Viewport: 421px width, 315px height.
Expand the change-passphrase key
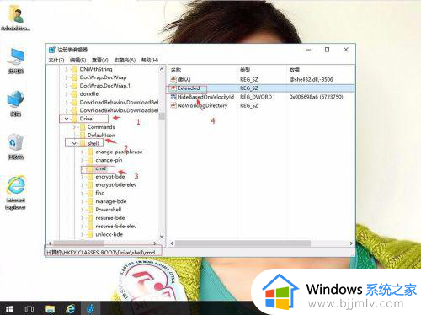pos(83,152)
